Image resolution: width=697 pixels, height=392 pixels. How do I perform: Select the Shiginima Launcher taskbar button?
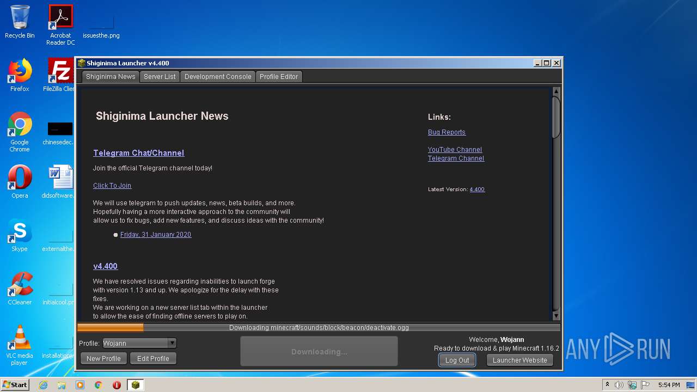pos(136,385)
